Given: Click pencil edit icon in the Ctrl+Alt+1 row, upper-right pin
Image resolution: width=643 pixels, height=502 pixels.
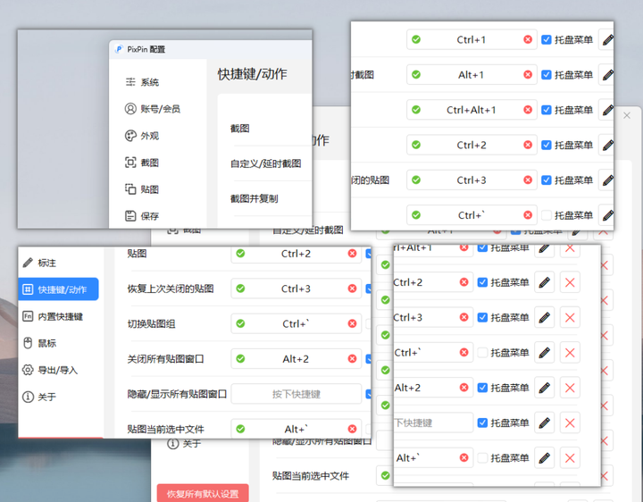Looking at the screenshot, I should click(x=608, y=110).
